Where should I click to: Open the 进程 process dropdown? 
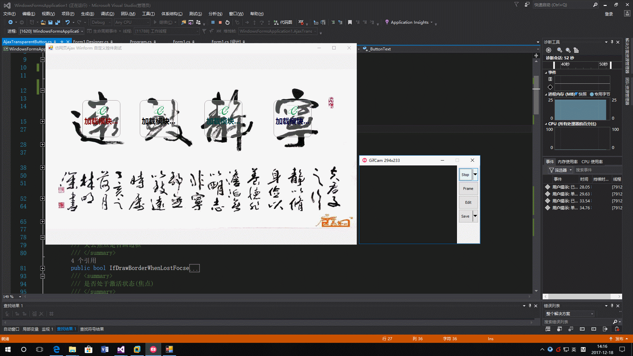51,31
